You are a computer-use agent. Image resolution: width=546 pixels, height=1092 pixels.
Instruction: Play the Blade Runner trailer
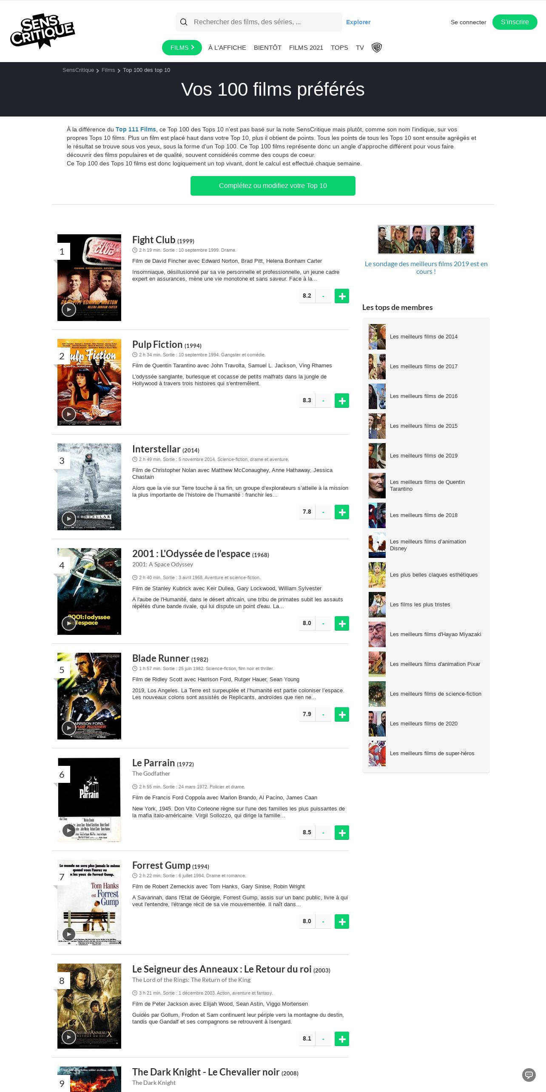[69, 728]
